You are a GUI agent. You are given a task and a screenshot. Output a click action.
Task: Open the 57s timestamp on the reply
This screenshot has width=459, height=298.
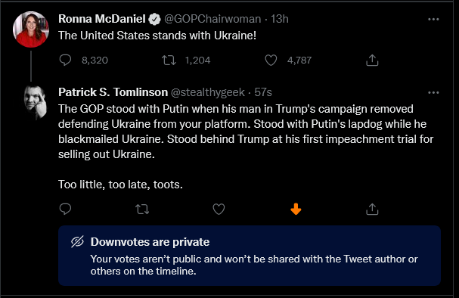263,92
